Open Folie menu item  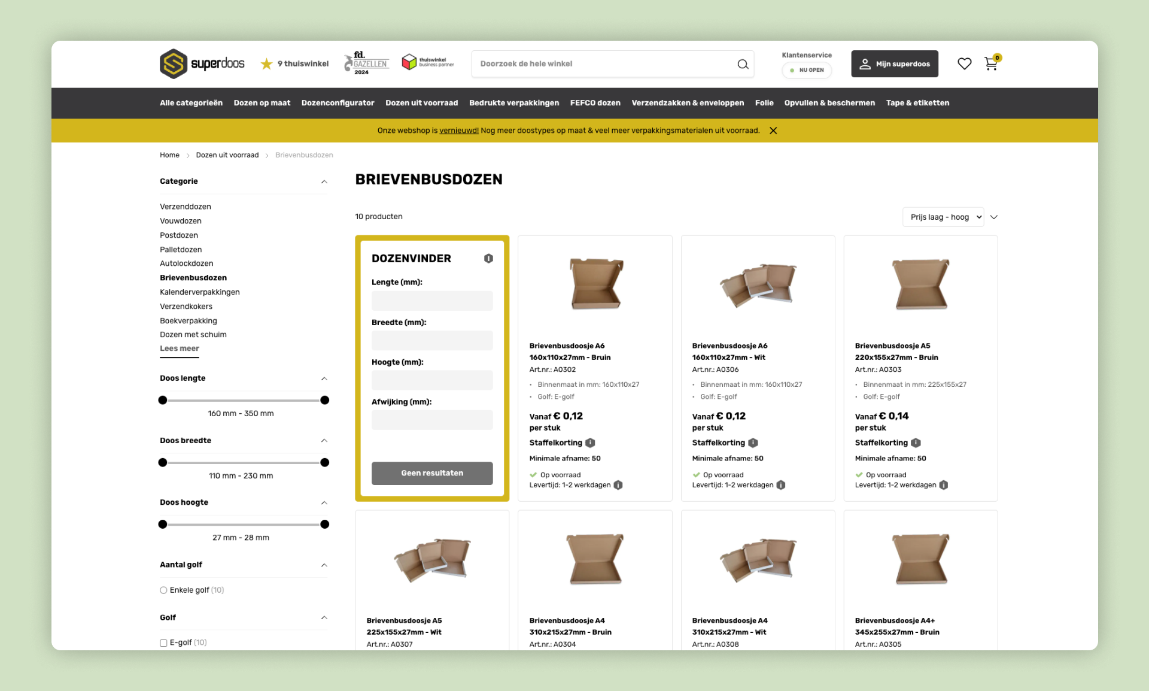(x=764, y=103)
